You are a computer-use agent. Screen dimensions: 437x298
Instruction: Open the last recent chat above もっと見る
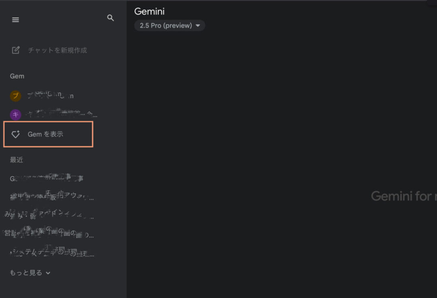point(52,253)
